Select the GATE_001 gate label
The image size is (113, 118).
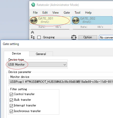click(46, 19)
